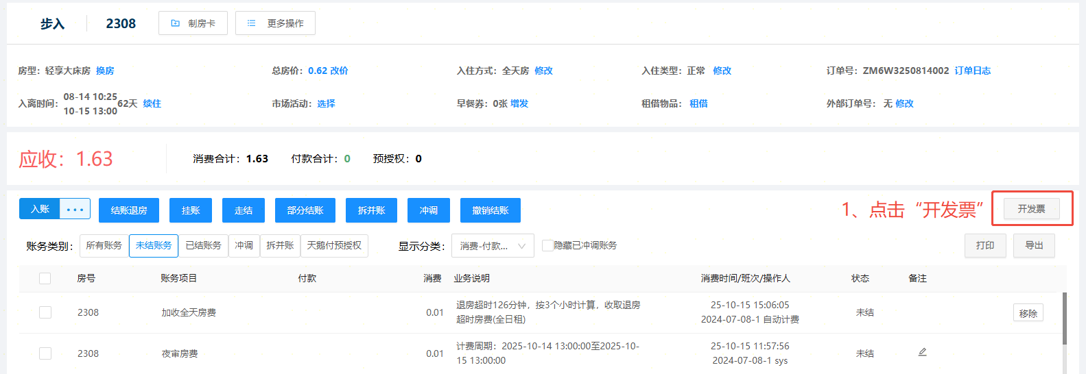Click 移除 in the 加收全天房费 row
This screenshot has width=1086, height=374.
(1028, 313)
